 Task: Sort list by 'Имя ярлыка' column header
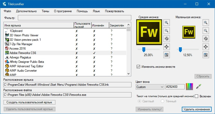pos(38,25)
